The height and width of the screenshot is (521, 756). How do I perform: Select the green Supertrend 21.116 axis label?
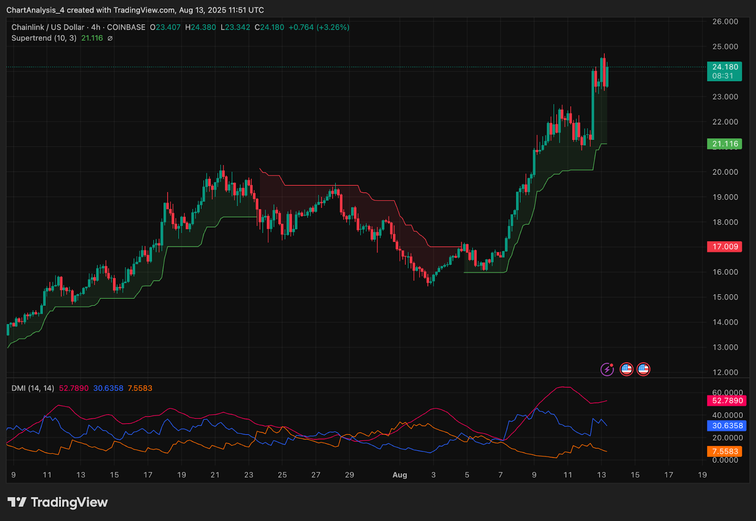(724, 144)
